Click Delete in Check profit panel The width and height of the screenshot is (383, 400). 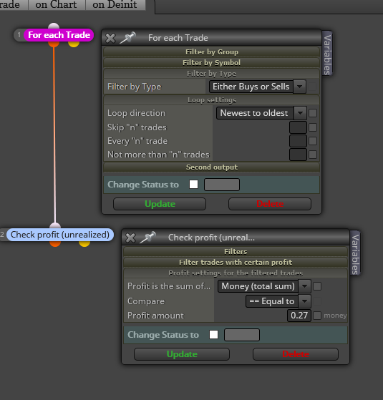tap(296, 354)
